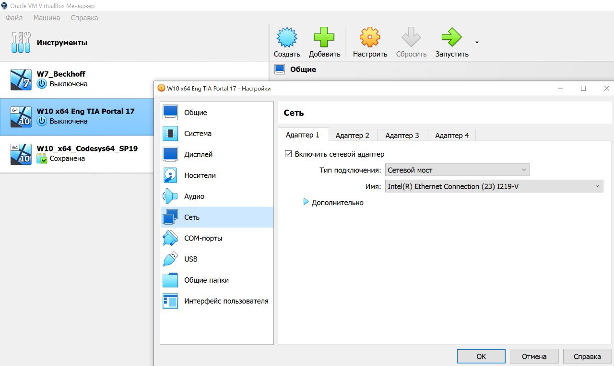Image resolution: width=614 pixels, height=366 pixels.
Task: Switch to Адаптер 2 tab
Action: point(353,135)
